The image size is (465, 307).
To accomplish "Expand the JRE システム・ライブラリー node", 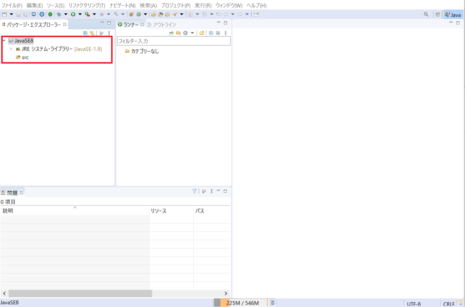I will click(11, 49).
